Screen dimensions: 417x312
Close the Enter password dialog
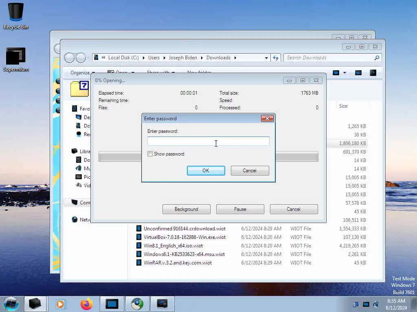[267, 118]
